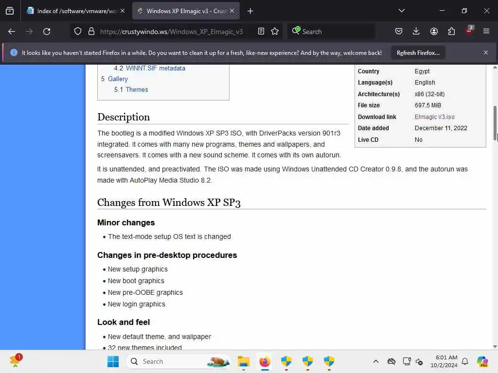
Task: Close the Windows XP Elmagic v3 tab
Action: click(232, 11)
